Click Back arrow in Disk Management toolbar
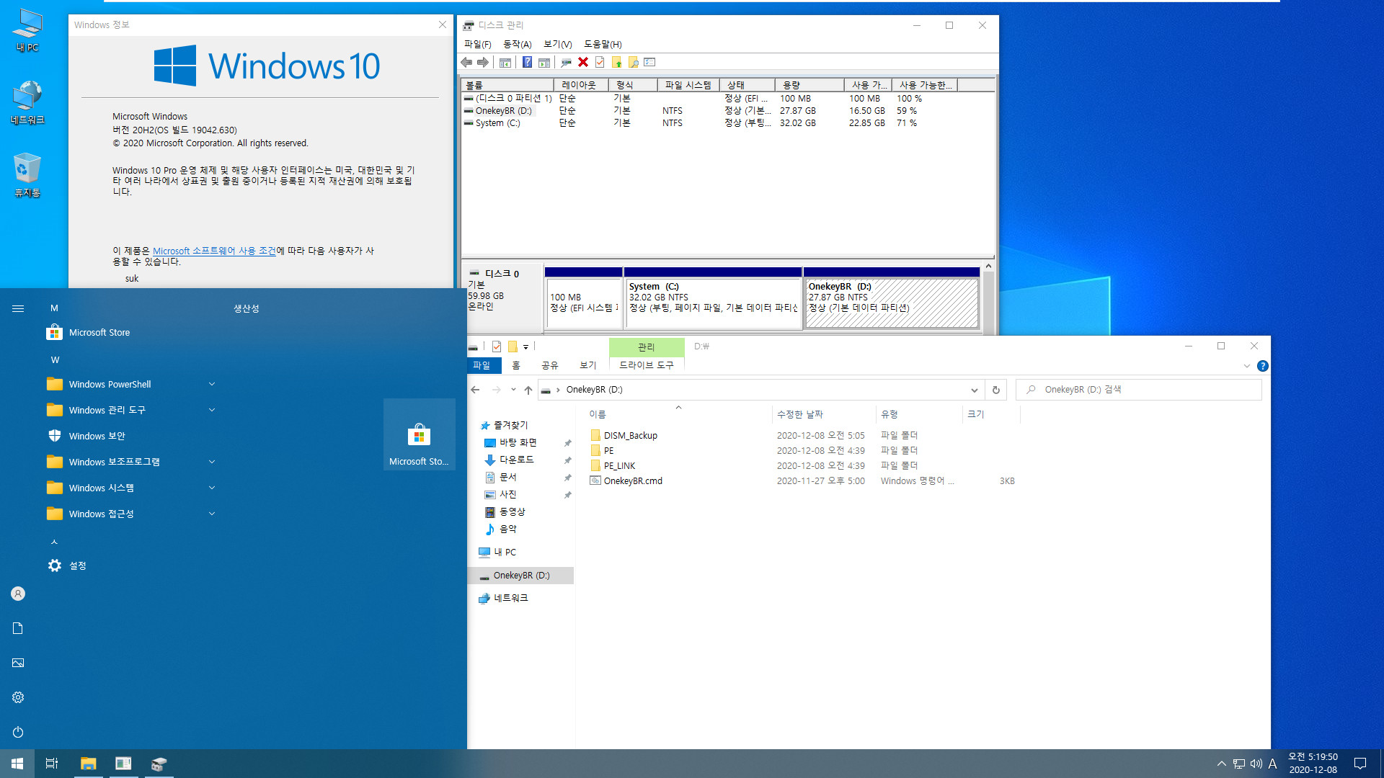Image resolution: width=1384 pixels, height=778 pixels. point(466,63)
